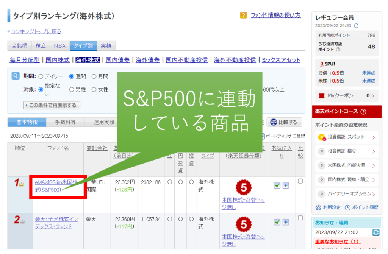Select the 指定なし target radio button
Screen dimensions: 388x254
point(41,90)
